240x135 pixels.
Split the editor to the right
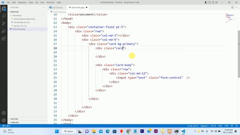(232, 7)
